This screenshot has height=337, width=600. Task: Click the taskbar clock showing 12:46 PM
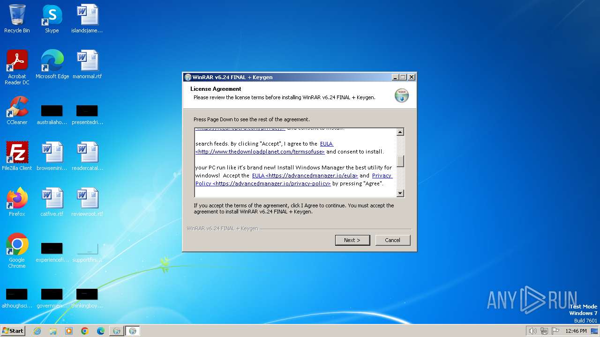click(576, 331)
